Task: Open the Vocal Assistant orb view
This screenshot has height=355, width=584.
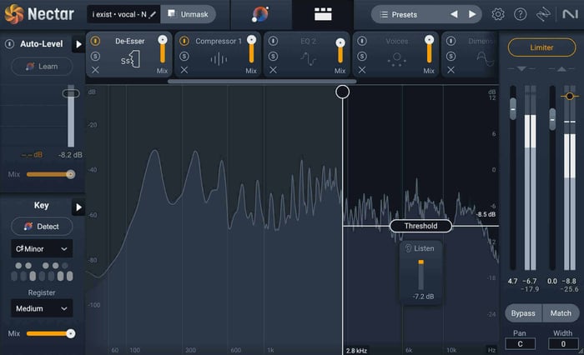Action: (x=260, y=14)
